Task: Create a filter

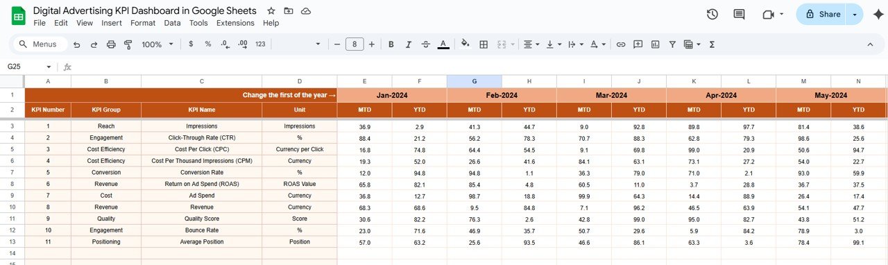Action: [x=672, y=44]
